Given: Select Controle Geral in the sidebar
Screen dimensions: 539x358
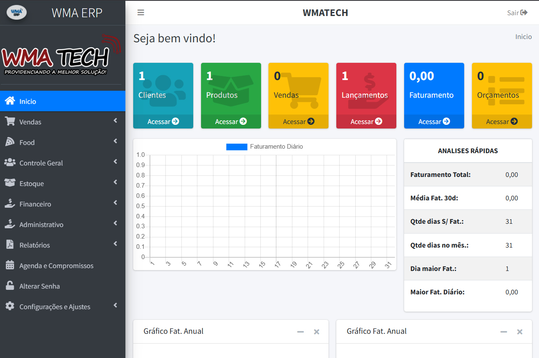Looking at the screenshot, I should click(x=41, y=163).
